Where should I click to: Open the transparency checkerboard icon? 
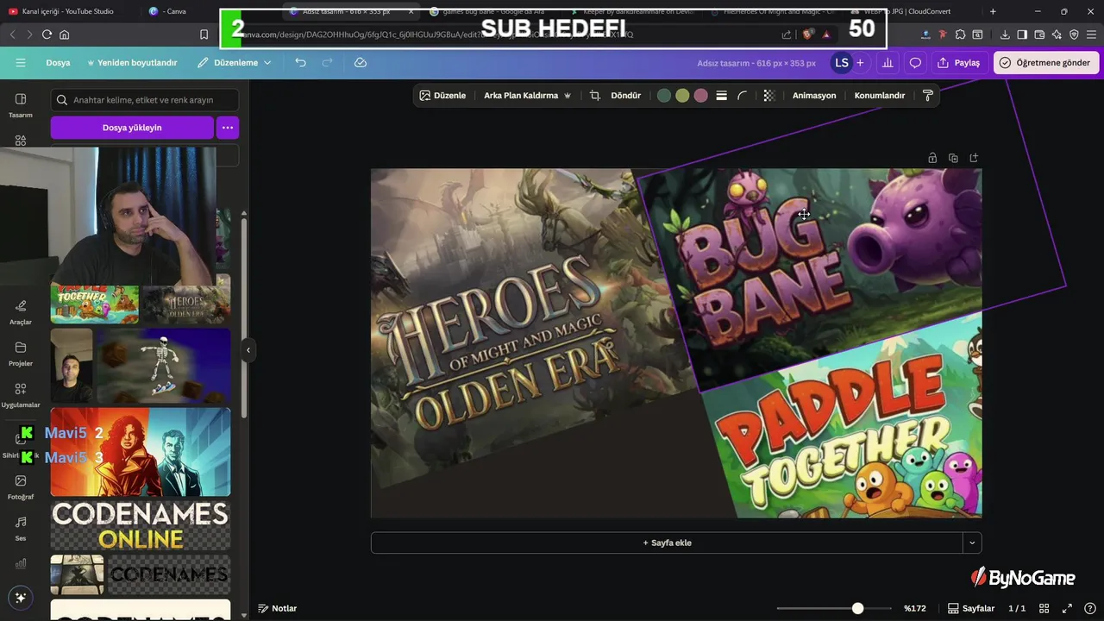[769, 96]
